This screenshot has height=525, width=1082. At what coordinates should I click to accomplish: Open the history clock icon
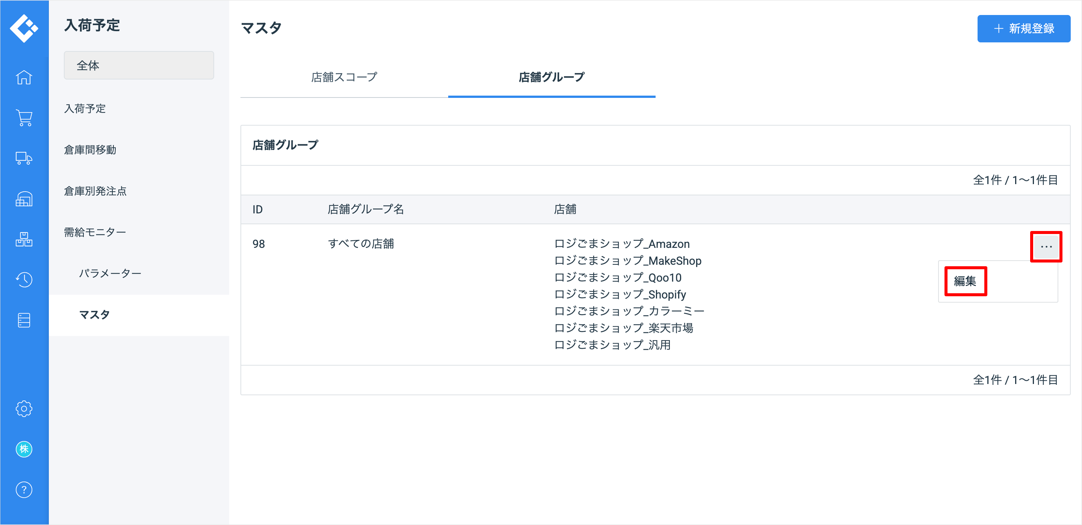[x=24, y=279]
